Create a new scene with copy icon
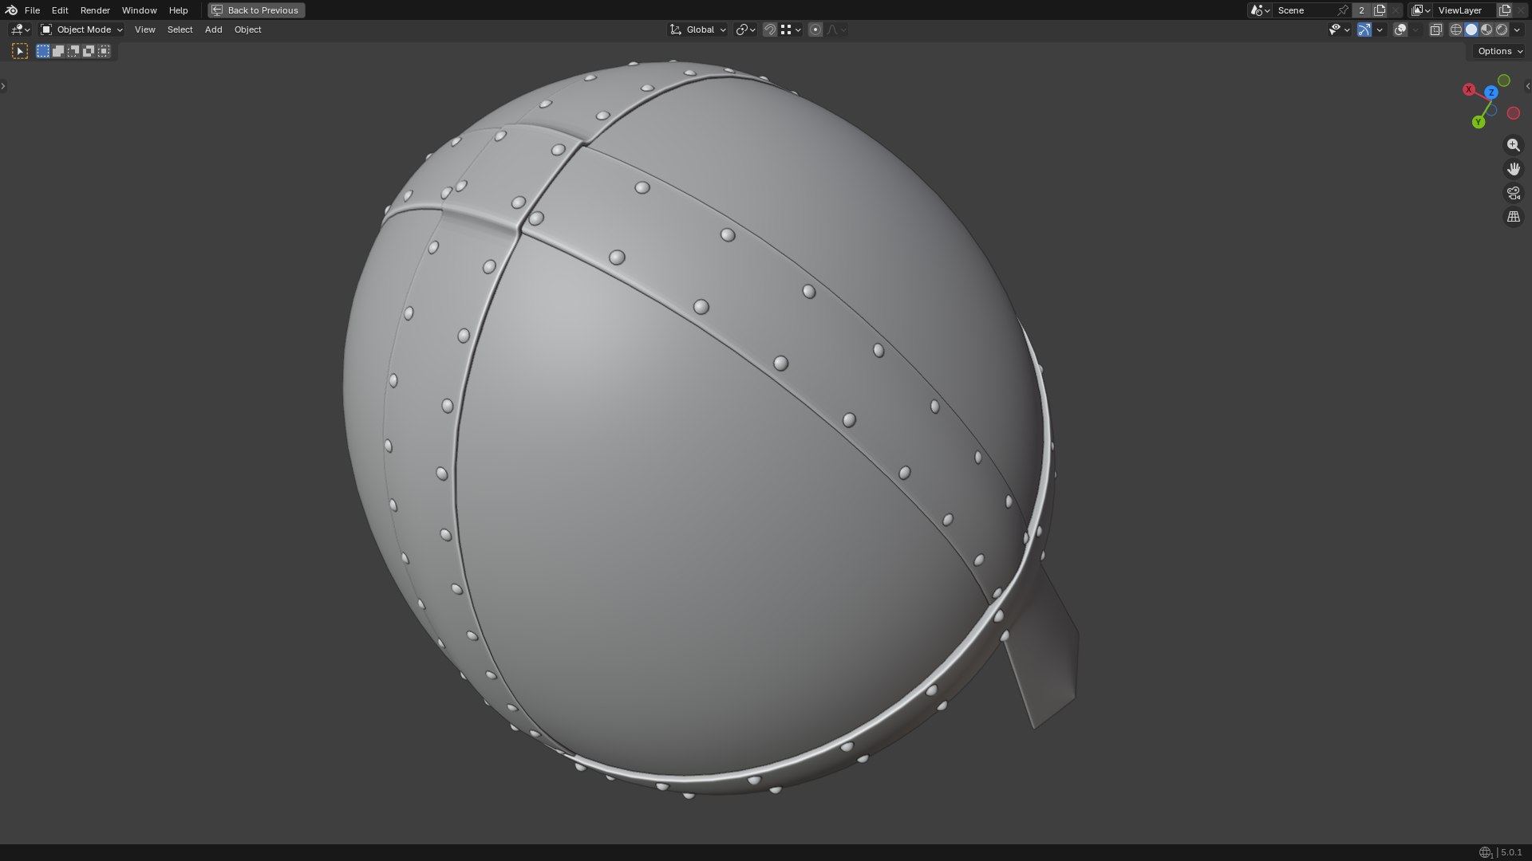The width and height of the screenshot is (1532, 861). pos(1380,10)
